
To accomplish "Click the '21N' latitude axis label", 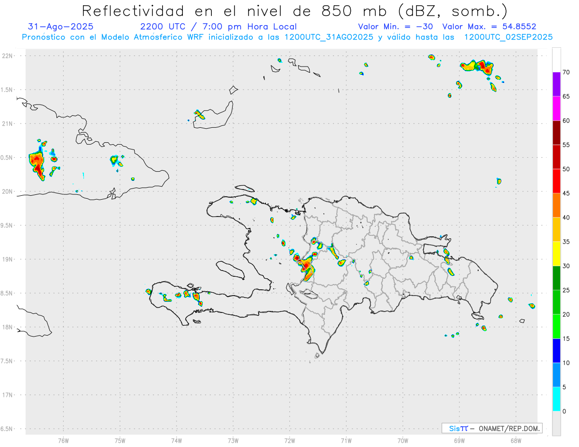I will pyautogui.click(x=7, y=123).
